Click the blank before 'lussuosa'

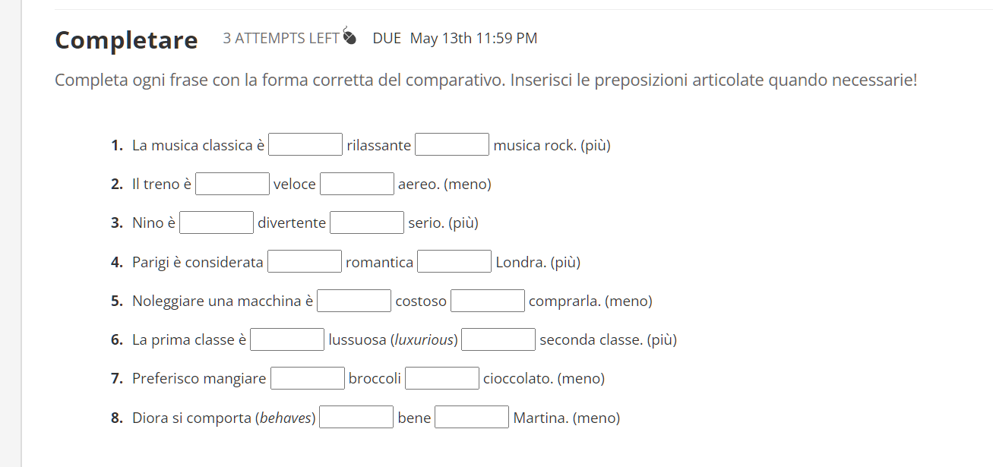(287, 339)
